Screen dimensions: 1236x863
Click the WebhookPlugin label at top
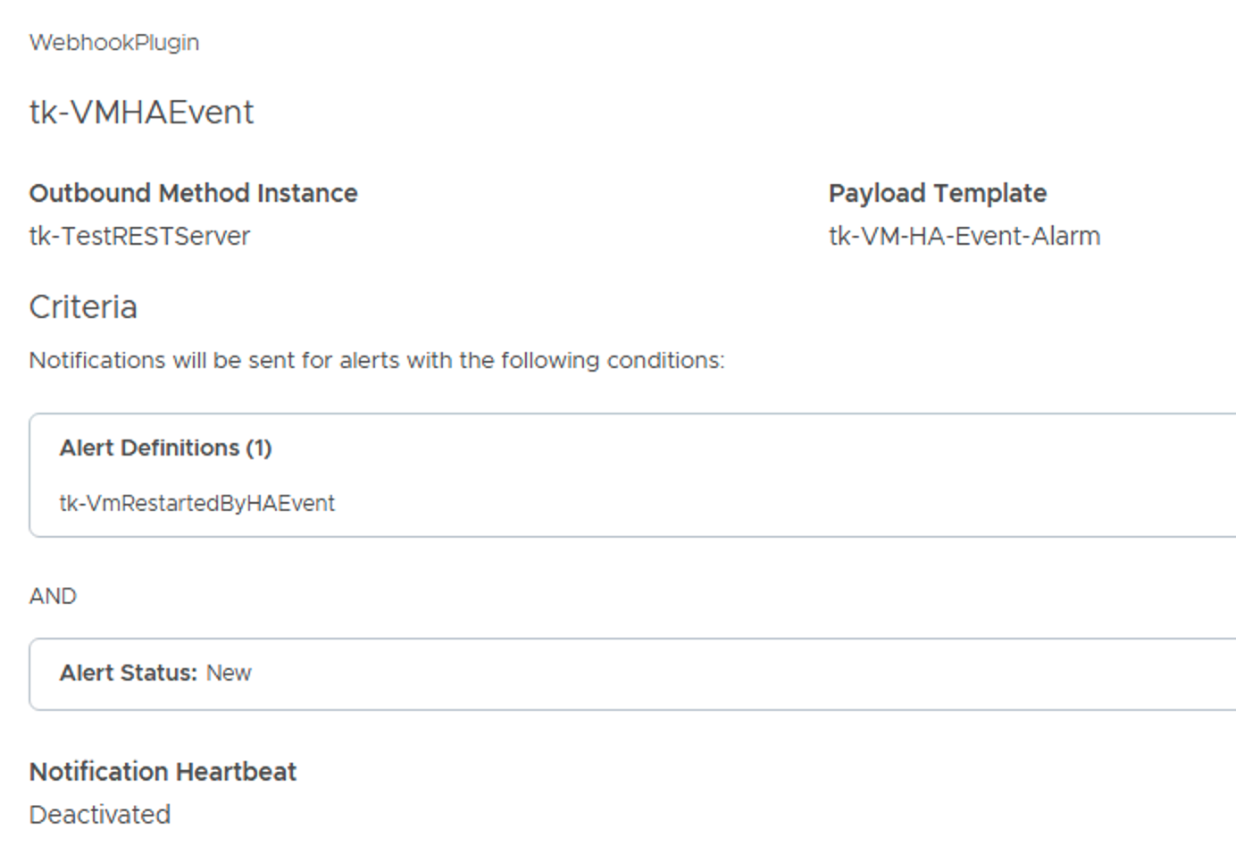coord(114,43)
